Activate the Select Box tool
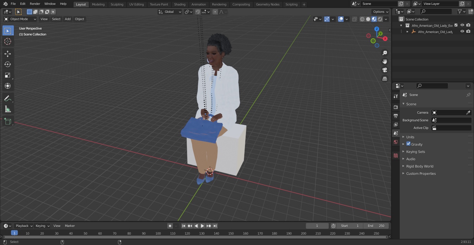This screenshot has width=474, height=245. 8,31
